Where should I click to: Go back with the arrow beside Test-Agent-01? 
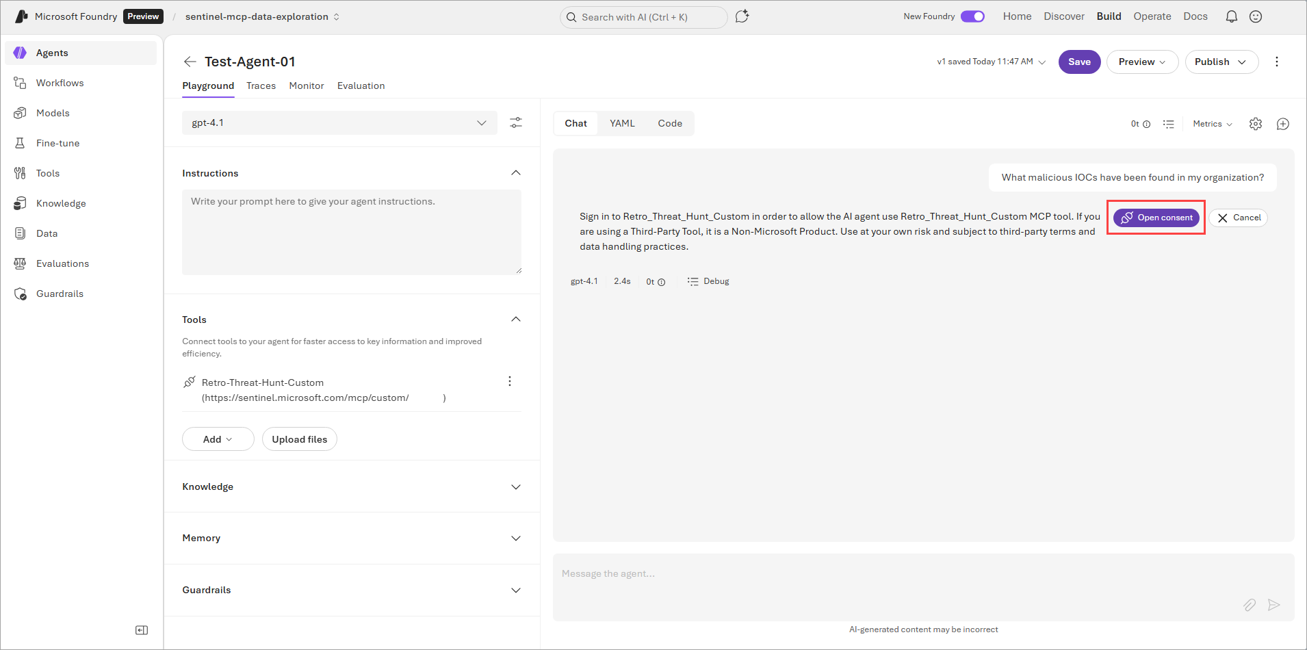coord(190,62)
